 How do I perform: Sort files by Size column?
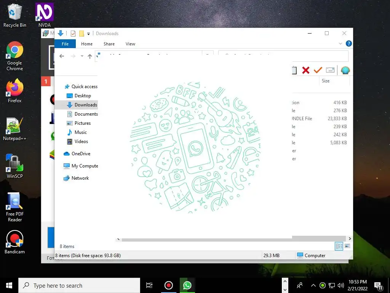click(326, 81)
